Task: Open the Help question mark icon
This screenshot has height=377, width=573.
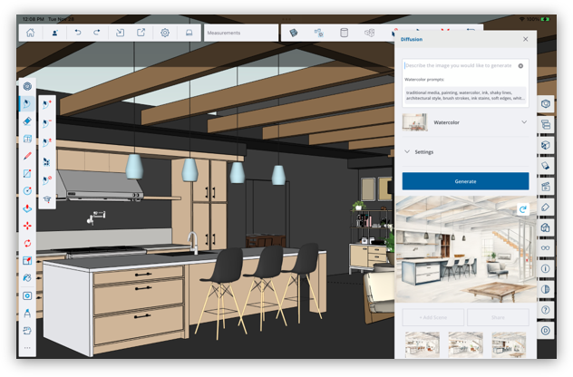Action: (546, 310)
